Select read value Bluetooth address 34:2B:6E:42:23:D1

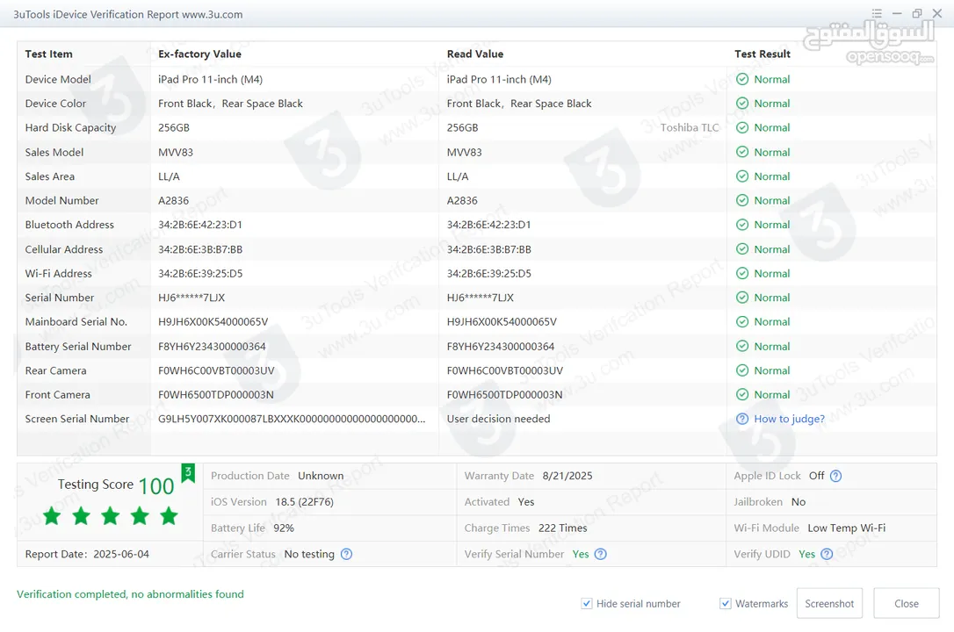[x=489, y=225]
